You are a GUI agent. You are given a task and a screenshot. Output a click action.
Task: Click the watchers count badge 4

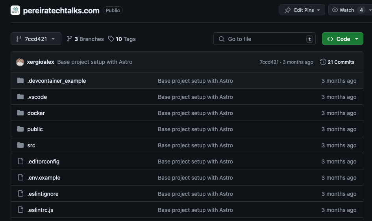coord(361,10)
